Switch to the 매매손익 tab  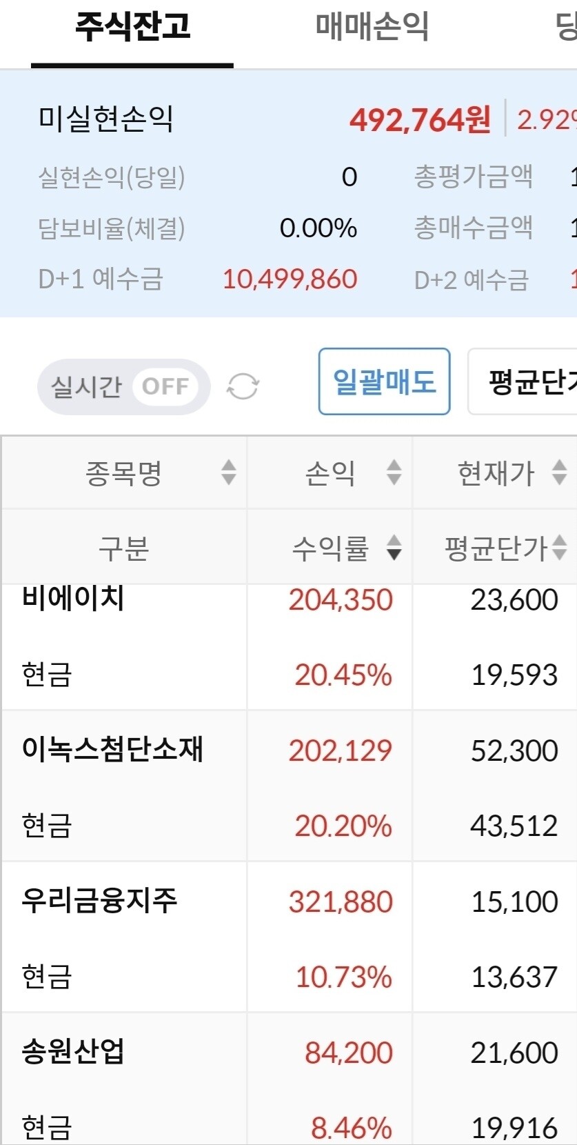(370, 27)
